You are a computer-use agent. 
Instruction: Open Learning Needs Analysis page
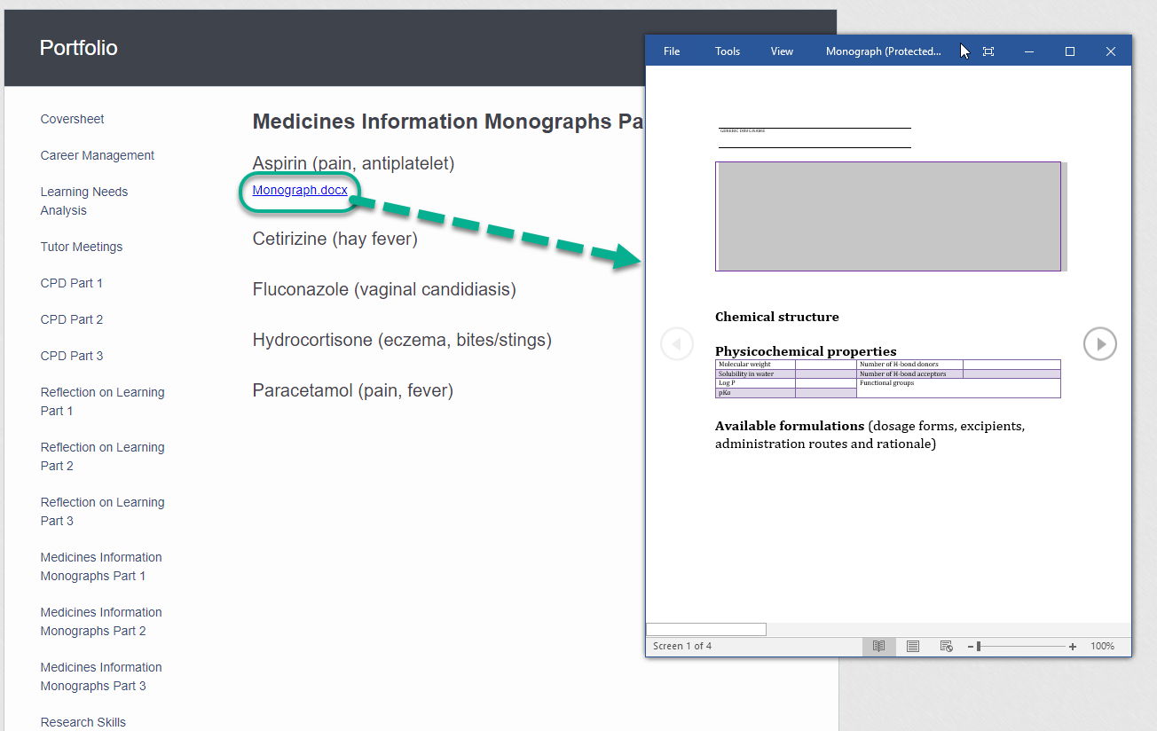click(x=84, y=200)
